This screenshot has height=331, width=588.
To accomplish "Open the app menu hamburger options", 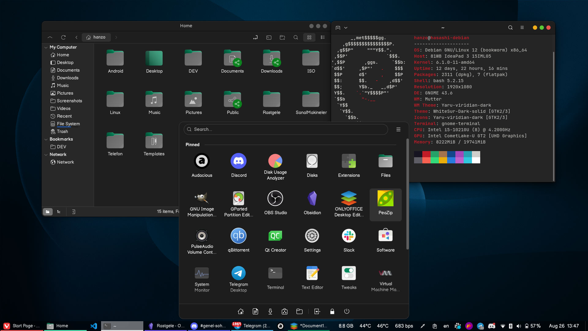I will pyautogui.click(x=398, y=129).
